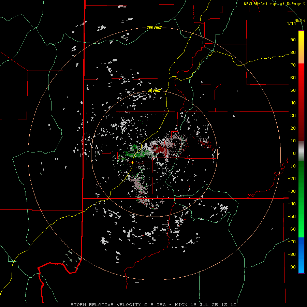
Task: Click the 50 NMI range ring label
Action: [x=154, y=90]
